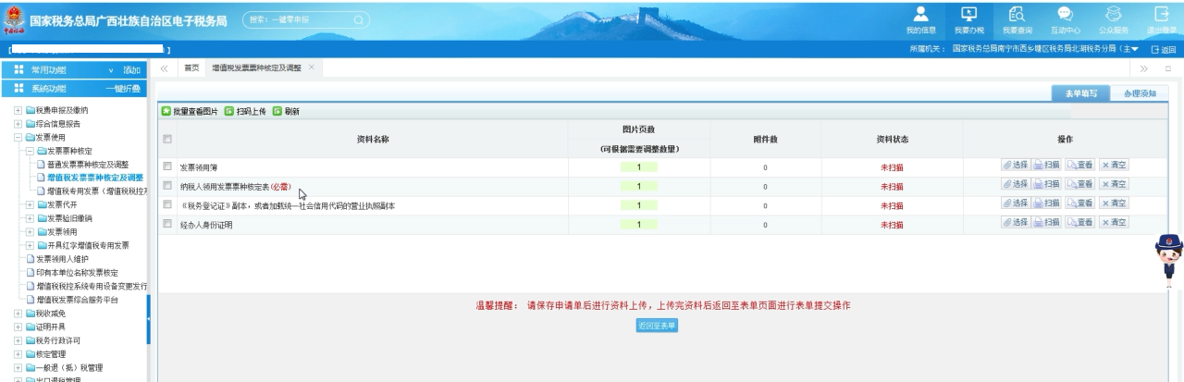Click 刷新 refresh toolbar icon
This screenshot has width=1184, height=382.
277,112
